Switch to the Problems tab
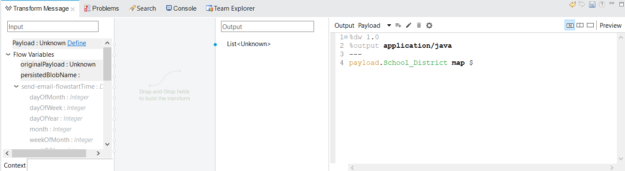Image resolution: width=625 pixels, height=171 pixels. click(x=102, y=9)
